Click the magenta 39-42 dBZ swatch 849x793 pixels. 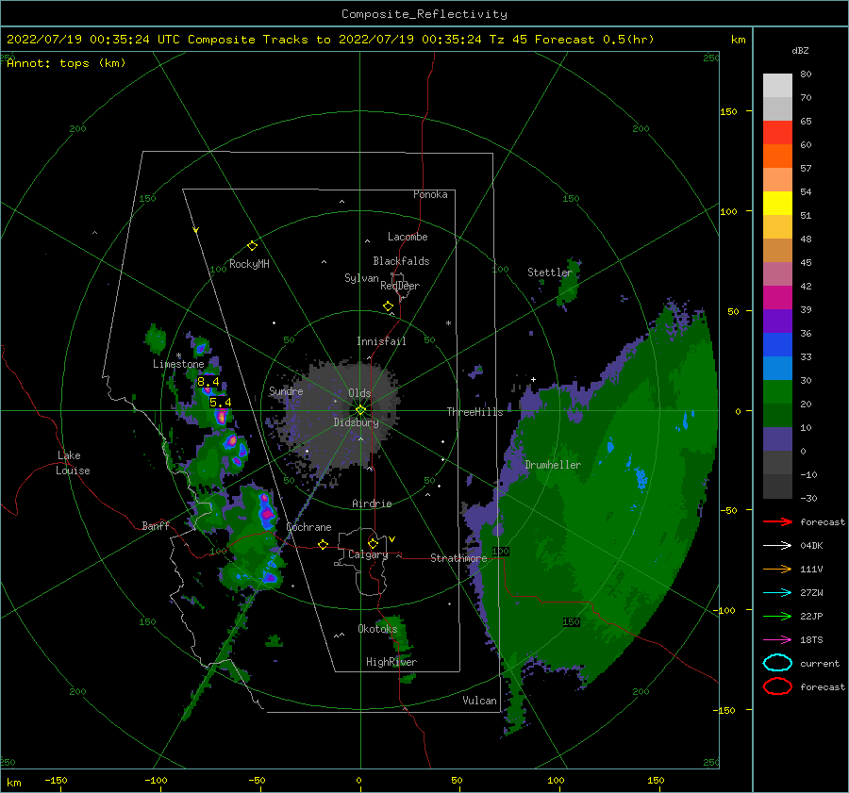pyautogui.click(x=777, y=298)
